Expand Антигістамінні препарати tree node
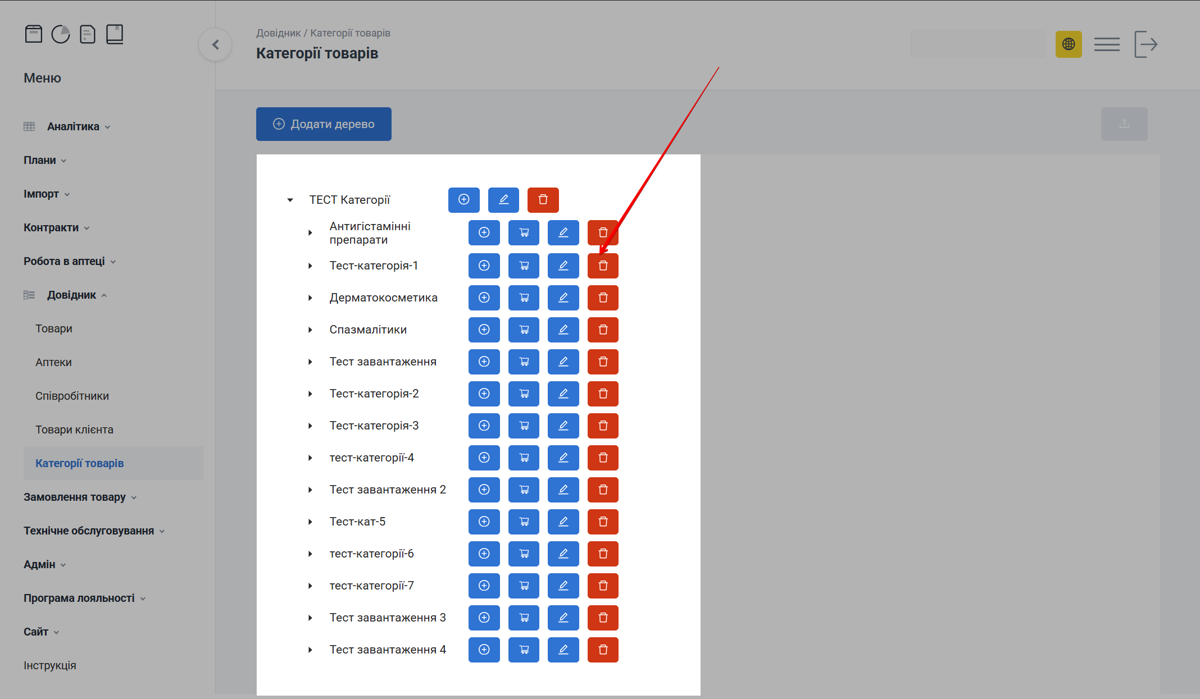This screenshot has width=1200, height=699. coord(310,233)
